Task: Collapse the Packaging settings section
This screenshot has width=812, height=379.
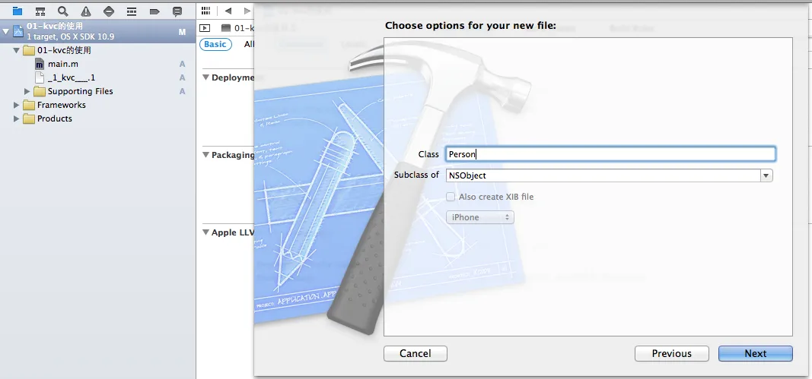Action: 205,155
